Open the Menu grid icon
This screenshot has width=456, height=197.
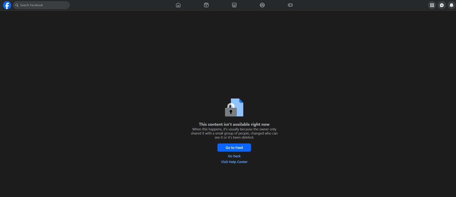(x=432, y=5)
